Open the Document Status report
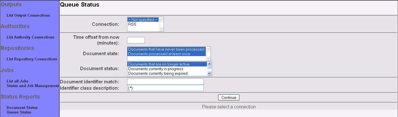This screenshot has width=398, height=117. point(22,108)
